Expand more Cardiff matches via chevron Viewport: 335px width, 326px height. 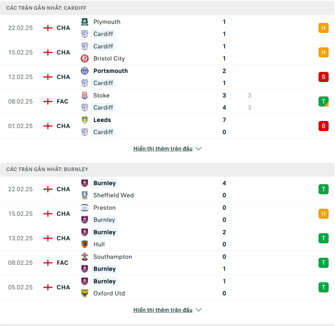(x=199, y=149)
